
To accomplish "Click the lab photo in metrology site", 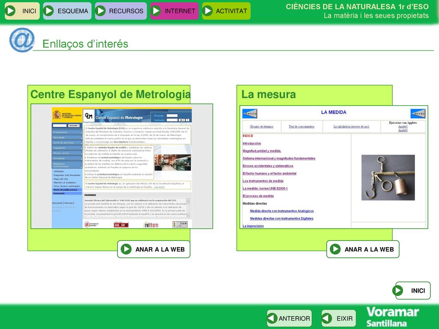I will pyautogui.click(x=173, y=163).
